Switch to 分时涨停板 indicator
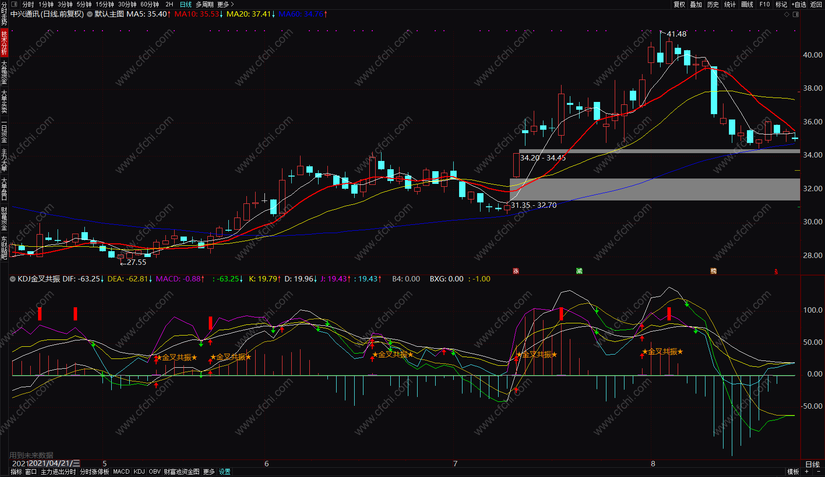 point(95,472)
